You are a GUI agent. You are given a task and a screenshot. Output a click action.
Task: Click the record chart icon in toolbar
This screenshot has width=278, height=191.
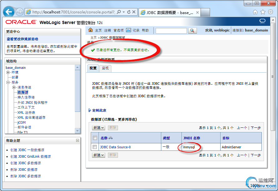[x=128, y=30]
